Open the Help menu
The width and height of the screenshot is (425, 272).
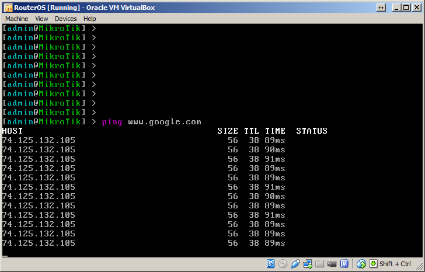pyautogui.click(x=90, y=19)
